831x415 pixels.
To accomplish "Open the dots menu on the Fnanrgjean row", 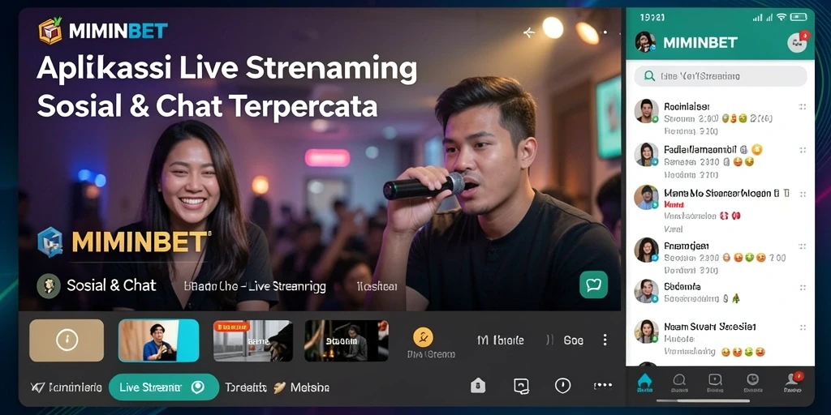I will coord(803,246).
